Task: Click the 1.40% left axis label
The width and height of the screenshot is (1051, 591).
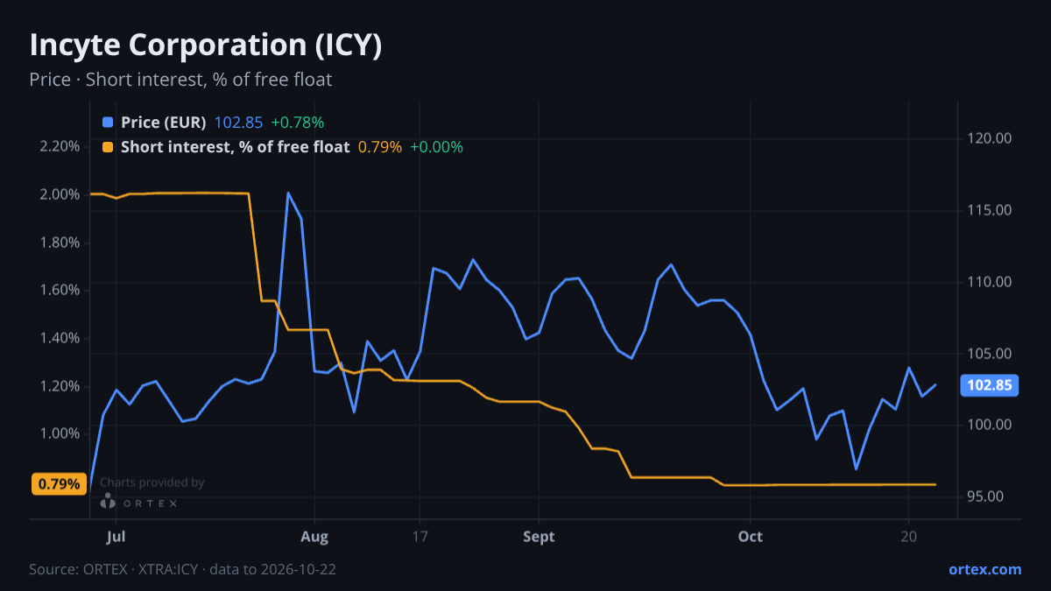Action: coord(60,338)
